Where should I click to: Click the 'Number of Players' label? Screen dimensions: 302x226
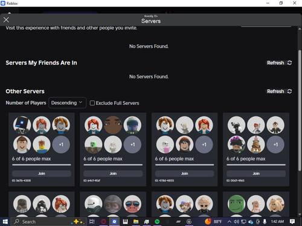click(x=26, y=103)
